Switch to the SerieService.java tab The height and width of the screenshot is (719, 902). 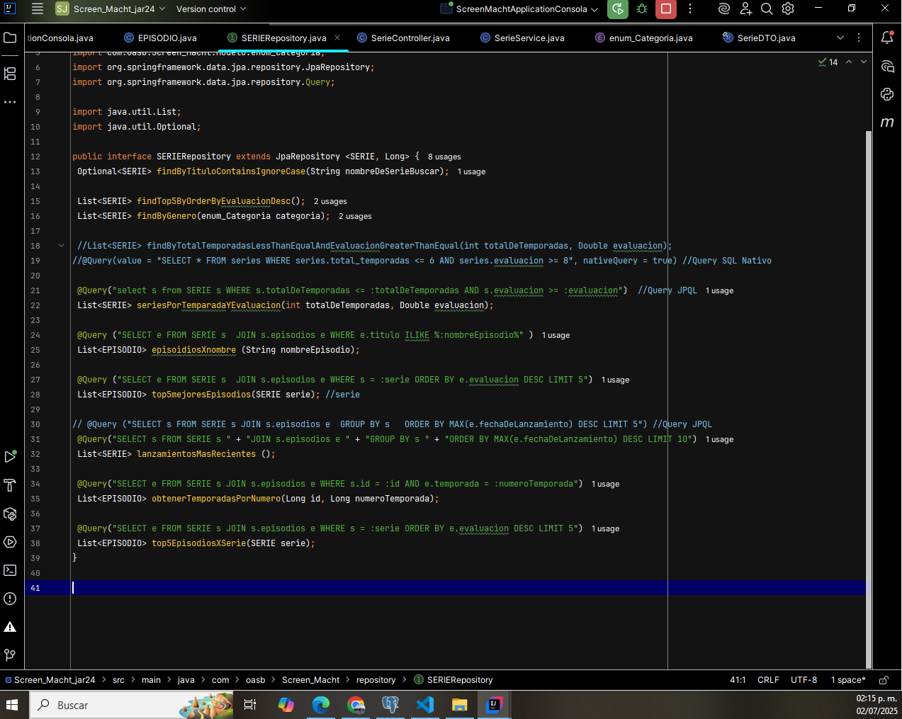click(522, 38)
